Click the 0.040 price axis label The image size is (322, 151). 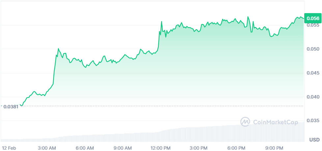313,97
